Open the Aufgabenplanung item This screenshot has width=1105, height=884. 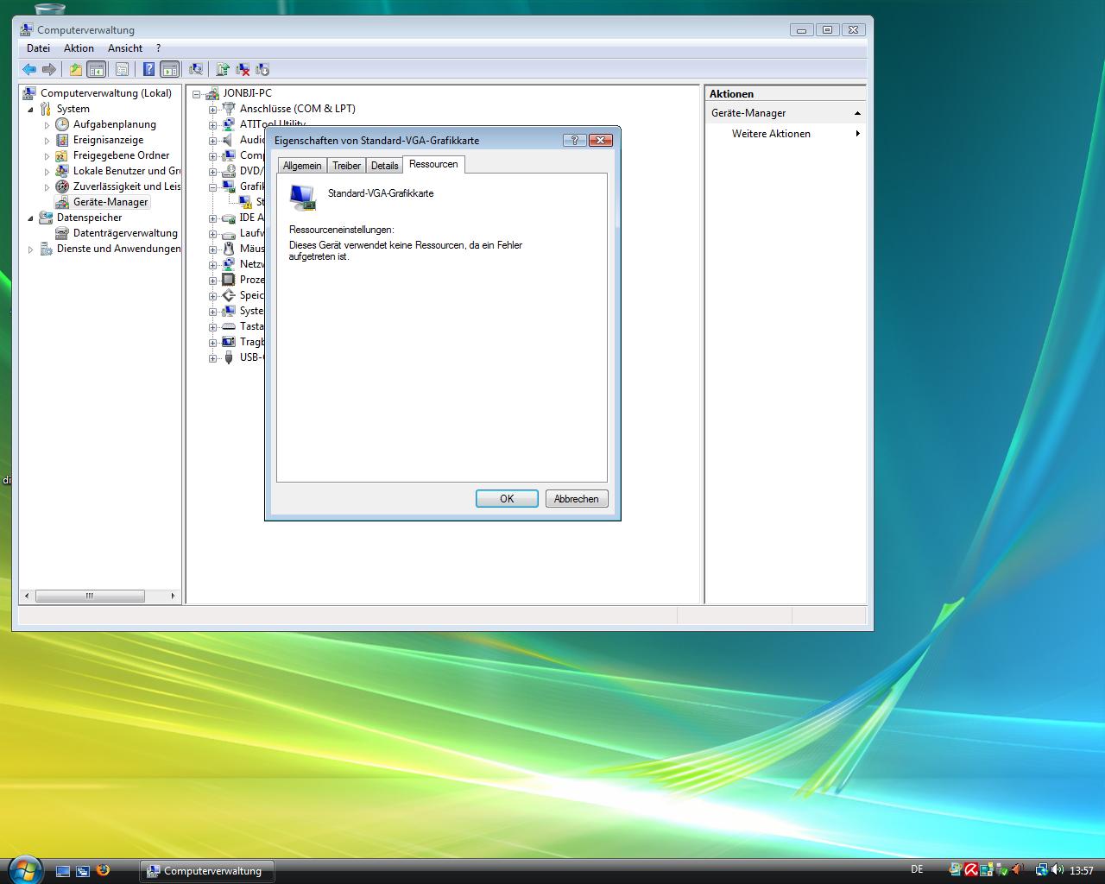click(114, 124)
